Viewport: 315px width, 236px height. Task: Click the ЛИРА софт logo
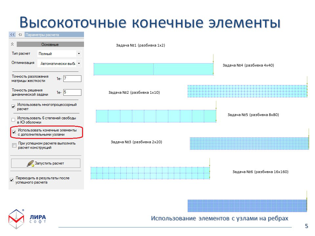[27, 219]
